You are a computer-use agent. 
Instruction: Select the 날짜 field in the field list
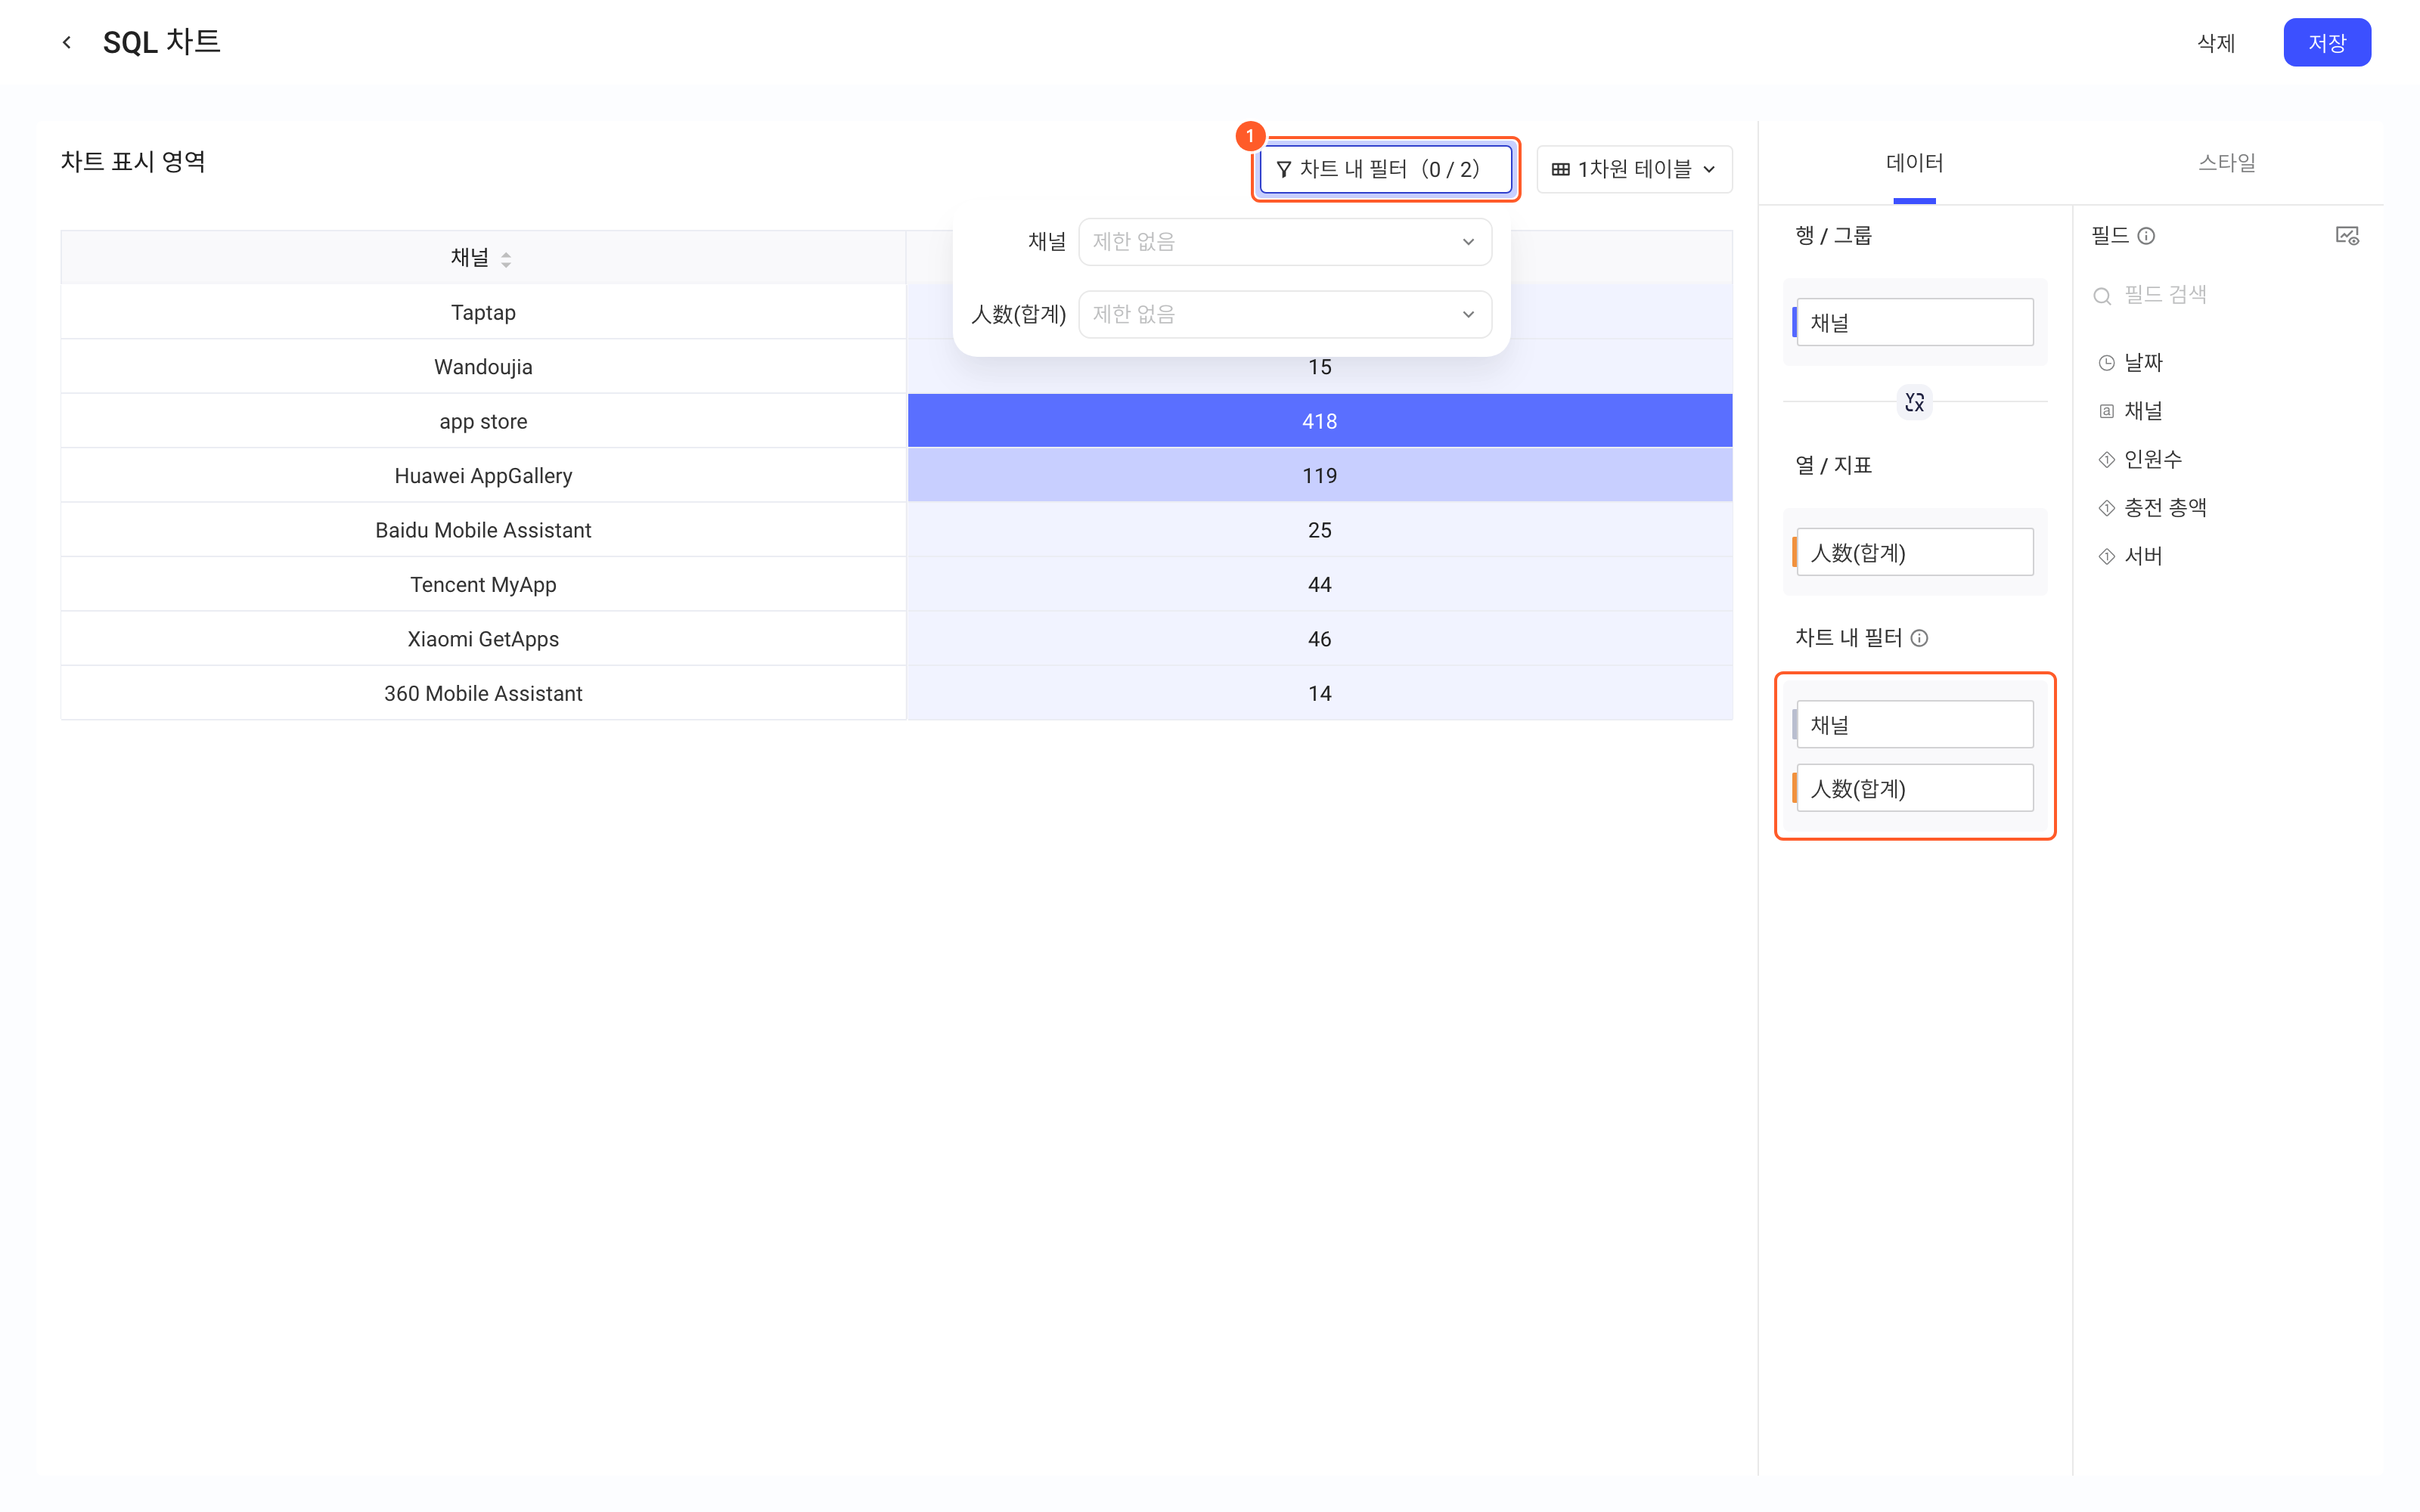(2142, 363)
